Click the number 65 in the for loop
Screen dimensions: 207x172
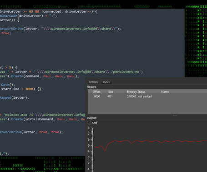[x=31, y=11]
